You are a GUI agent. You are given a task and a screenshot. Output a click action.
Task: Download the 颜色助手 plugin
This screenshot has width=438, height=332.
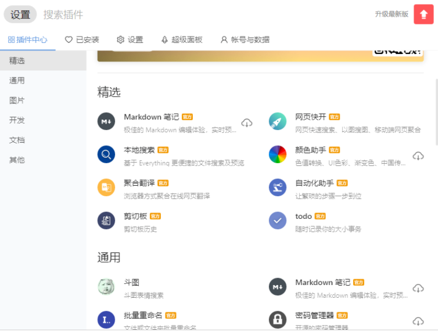coord(418,156)
